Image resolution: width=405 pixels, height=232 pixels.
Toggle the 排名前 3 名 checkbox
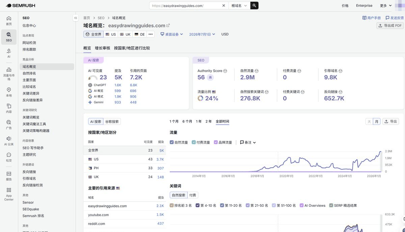[x=172, y=205]
